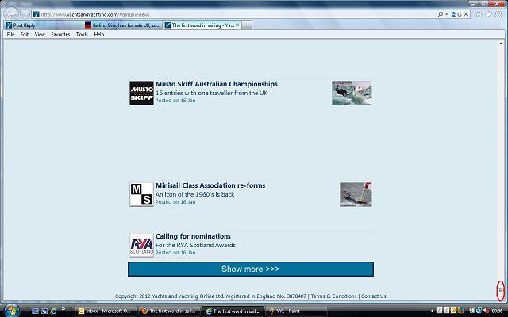Image resolution: width=508 pixels, height=317 pixels.
Task: Click 'Posted on 16 Jan' under Minisail
Action: coord(175,202)
